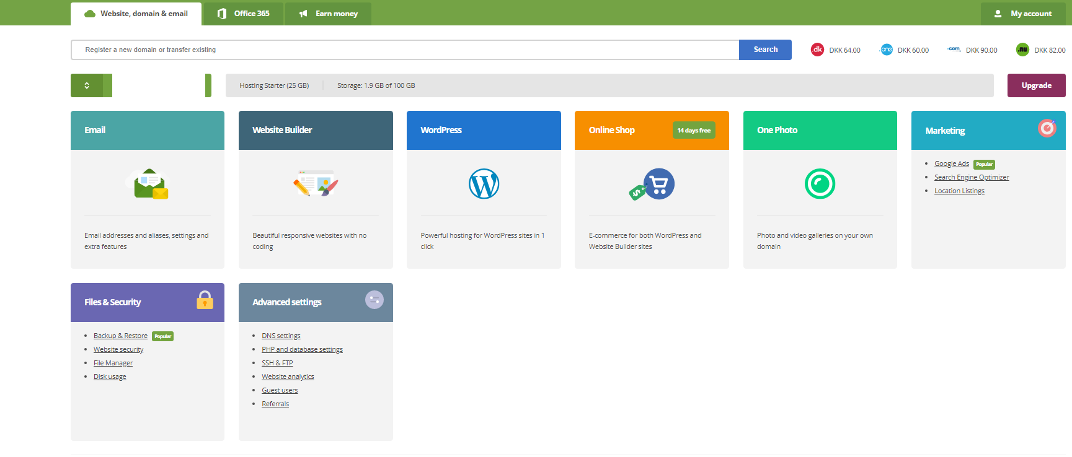Viewport: 1072px width, 457px height.
Task: Click the Email envelope icon
Action: coord(148,184)
